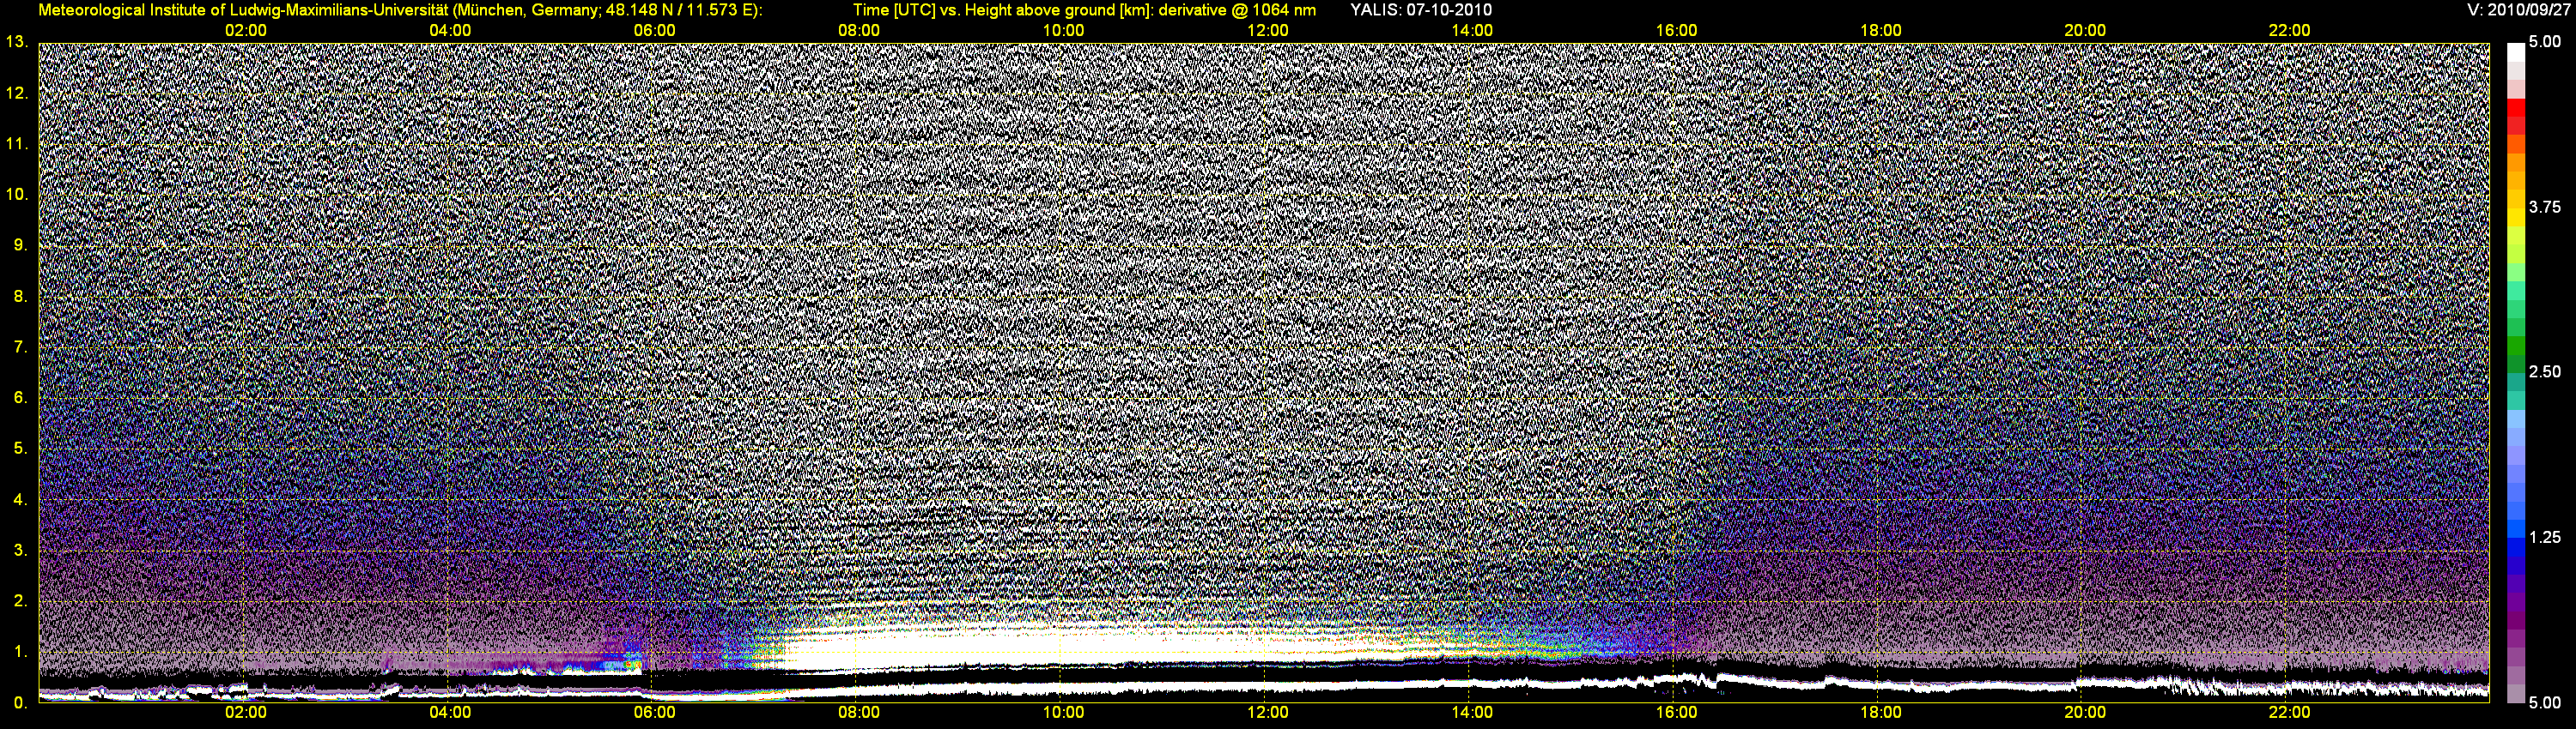Click the 7. km height axis label
Image resolution: width=2576 pixels, height=729 pixels.
click(19, 346)
